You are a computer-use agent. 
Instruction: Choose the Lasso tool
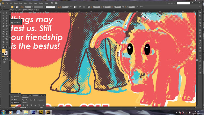coord(6,16)
